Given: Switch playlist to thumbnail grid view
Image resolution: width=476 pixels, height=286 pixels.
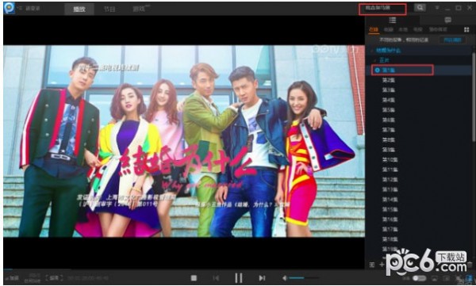Looking at the screenshot, I should [466, 29].
